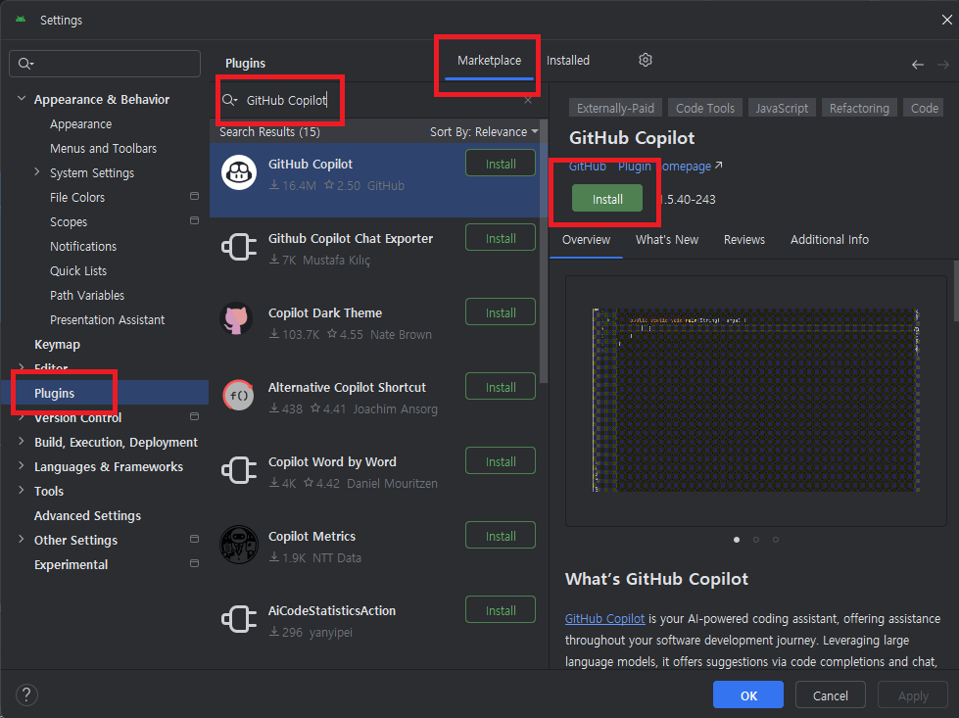Image resolution: width=959 pixels, height=718 pixels.
Task: Click the project-level marker beside Other Settings
Action: tap(195, 539)
